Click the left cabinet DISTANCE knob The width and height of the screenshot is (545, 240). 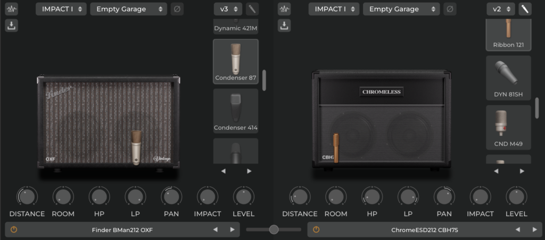(26, 196)
